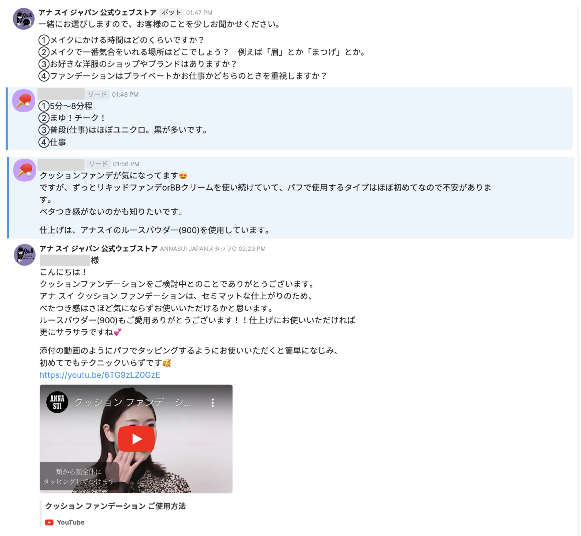581x536 pixels.
Task: Click the 02:29 PM timestamp
Action: (252, 249)
